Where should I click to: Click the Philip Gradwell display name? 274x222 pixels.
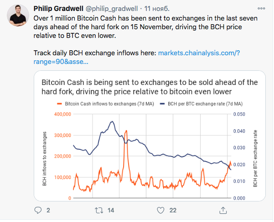click(x=58, y=9)
